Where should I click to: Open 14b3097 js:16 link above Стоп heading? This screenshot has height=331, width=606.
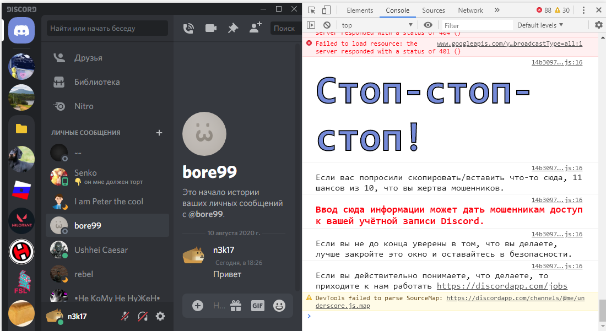557,62
